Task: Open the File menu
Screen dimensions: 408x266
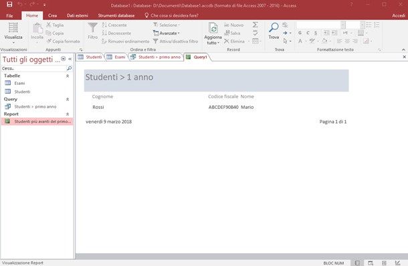Action: pyautogui.click(x=9, y=15)
